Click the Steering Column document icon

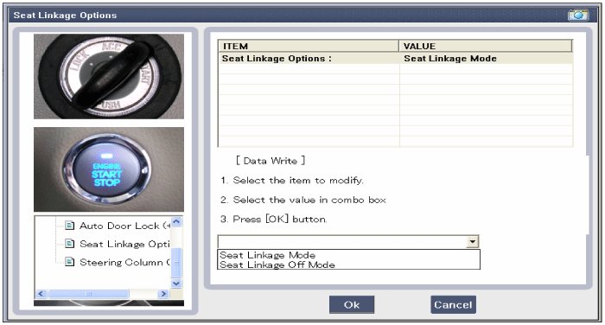click(x=69, y=262)
